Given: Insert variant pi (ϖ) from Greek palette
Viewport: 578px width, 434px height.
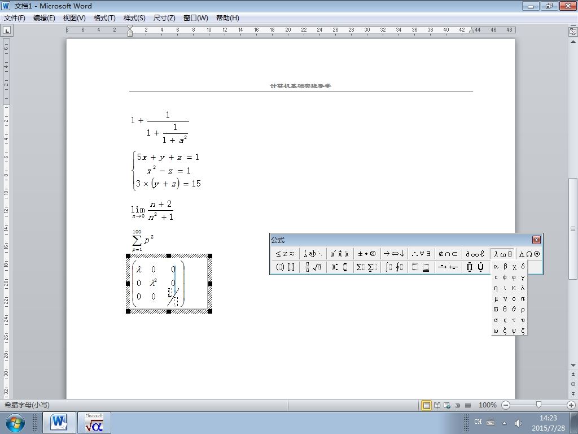Looking at the screenshot, I should tap(496, 309).
